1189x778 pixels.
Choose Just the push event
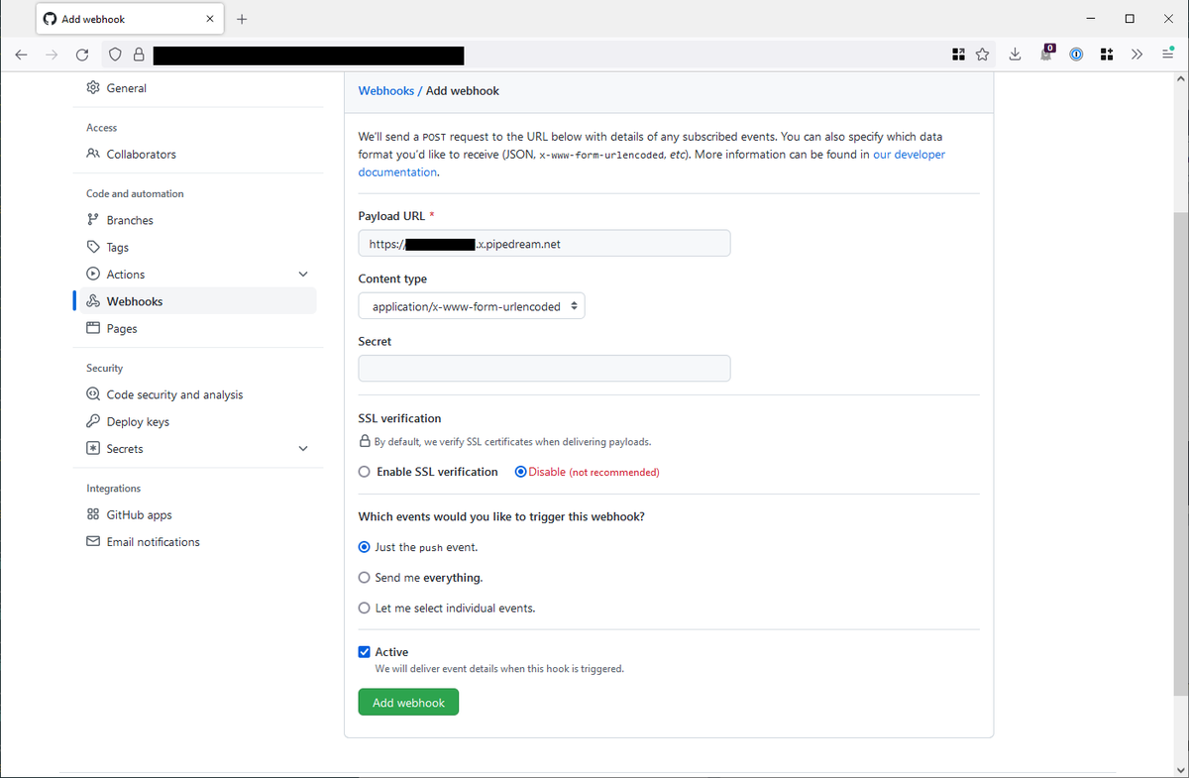365,547
